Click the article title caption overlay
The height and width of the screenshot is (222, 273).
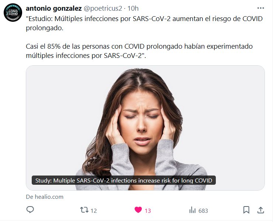click(x=124, y=180)
